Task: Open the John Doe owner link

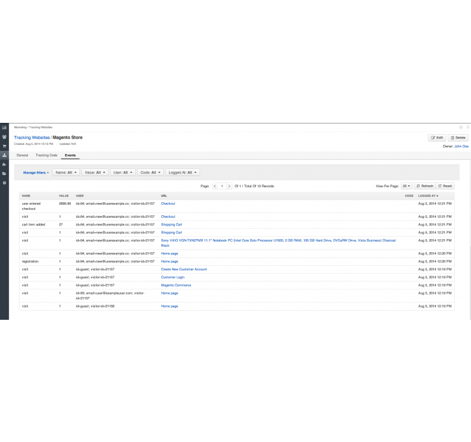Action: pos(461,146)
